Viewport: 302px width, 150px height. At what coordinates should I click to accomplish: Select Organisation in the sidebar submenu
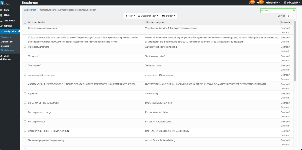7,42
